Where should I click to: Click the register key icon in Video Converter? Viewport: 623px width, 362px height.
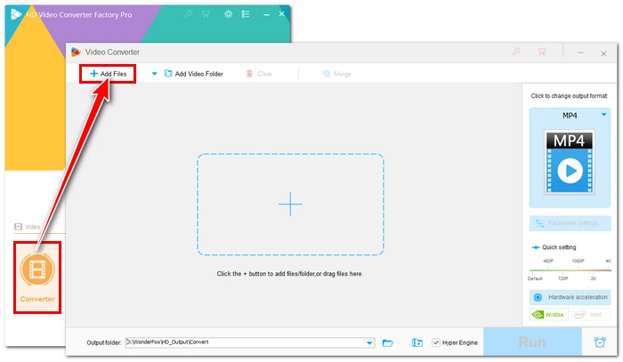[x=516, y=52]
